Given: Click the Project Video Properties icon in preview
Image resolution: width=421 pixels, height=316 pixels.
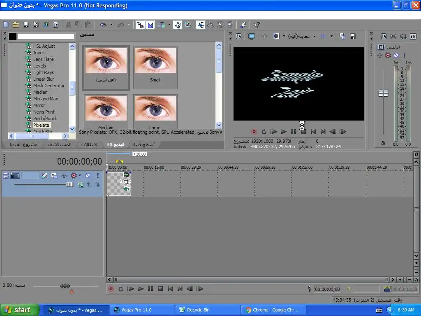Looking at the screenshot, I should (239, 36).
